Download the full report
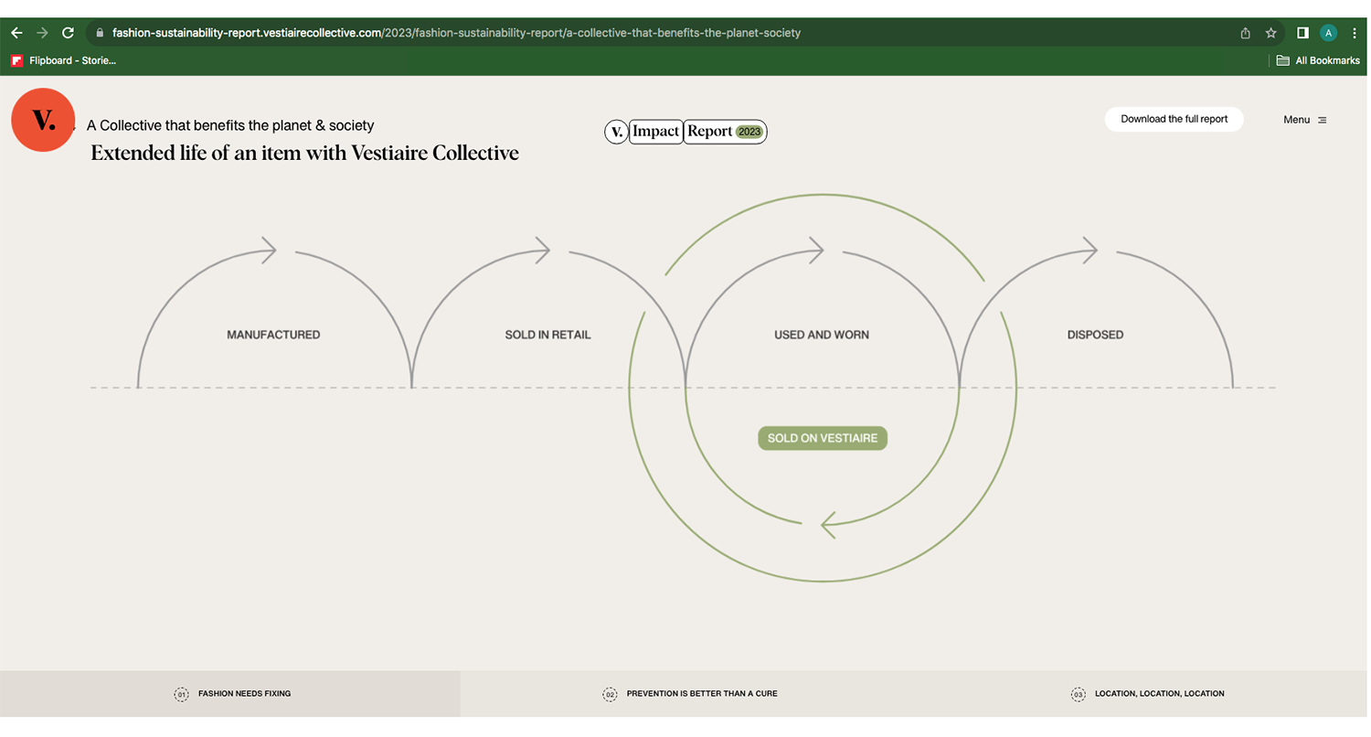This screenshot has width=1371, height=737. 1174,119
